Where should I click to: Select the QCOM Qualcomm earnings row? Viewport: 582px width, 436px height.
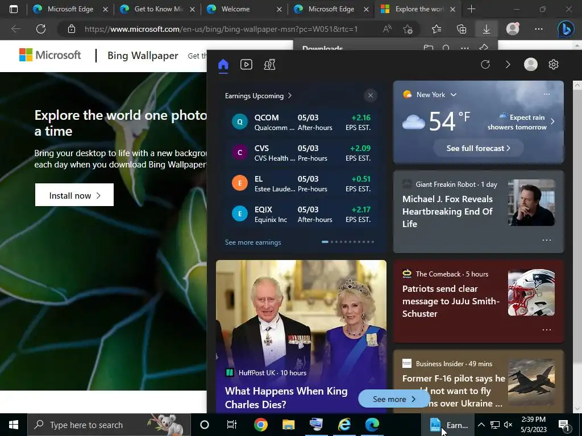pyautogui.click(x=301, y=123)
